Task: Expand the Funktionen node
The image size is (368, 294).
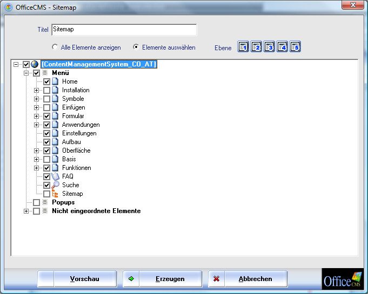Action: (x=36, y=168)
